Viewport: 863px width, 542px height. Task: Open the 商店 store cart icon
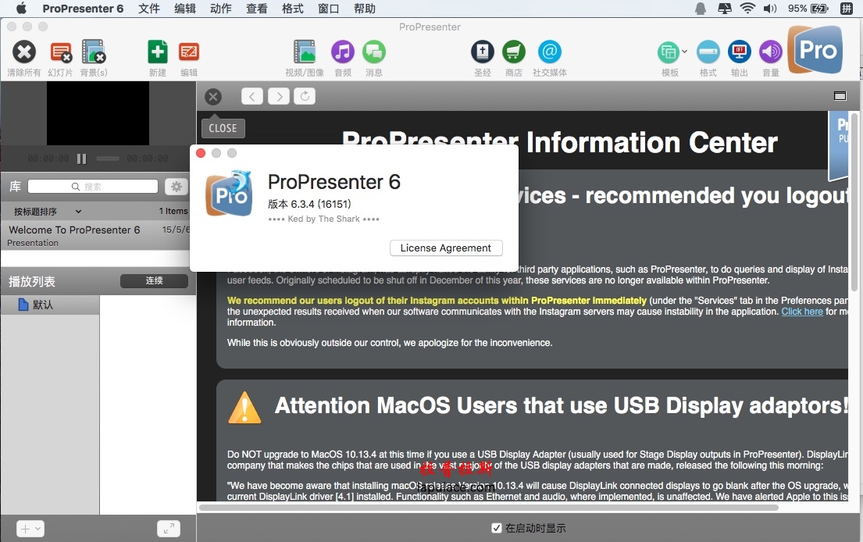514,52
